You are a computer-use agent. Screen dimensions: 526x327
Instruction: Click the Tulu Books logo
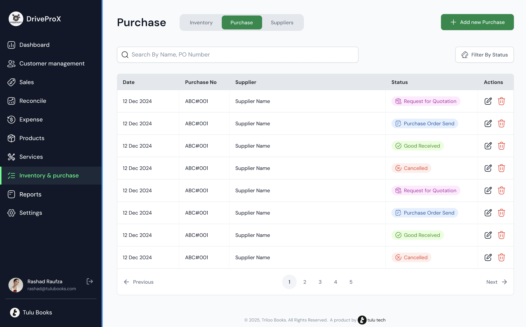(15, 312)
